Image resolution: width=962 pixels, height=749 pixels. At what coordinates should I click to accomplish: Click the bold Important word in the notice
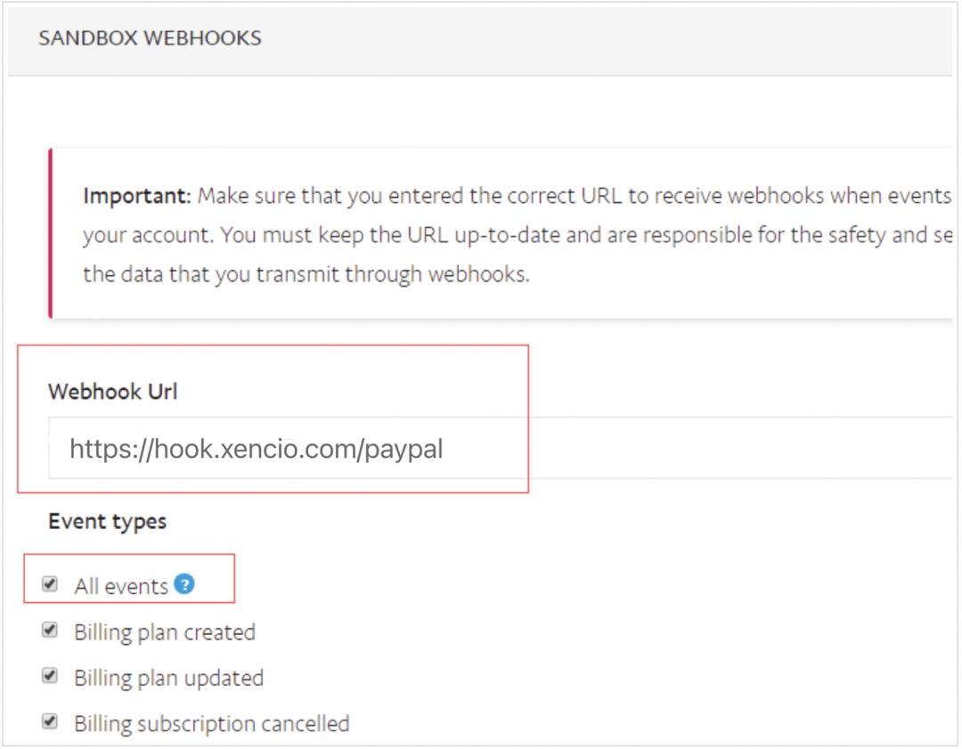136,196
